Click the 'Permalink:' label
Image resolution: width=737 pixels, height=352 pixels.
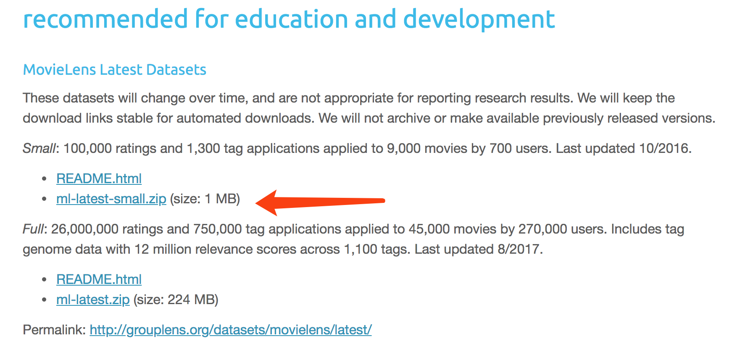(x=54, y=330)
